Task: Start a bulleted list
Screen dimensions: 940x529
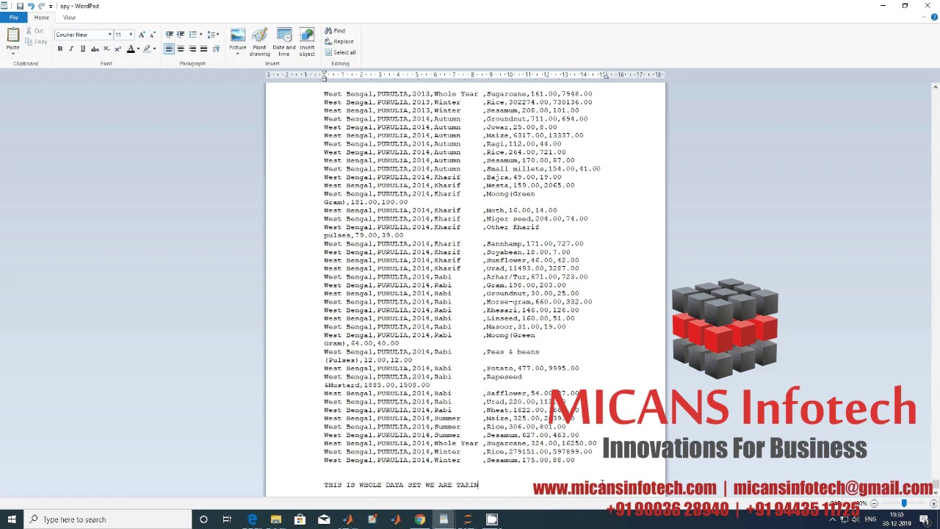Action: pos(192,35)
